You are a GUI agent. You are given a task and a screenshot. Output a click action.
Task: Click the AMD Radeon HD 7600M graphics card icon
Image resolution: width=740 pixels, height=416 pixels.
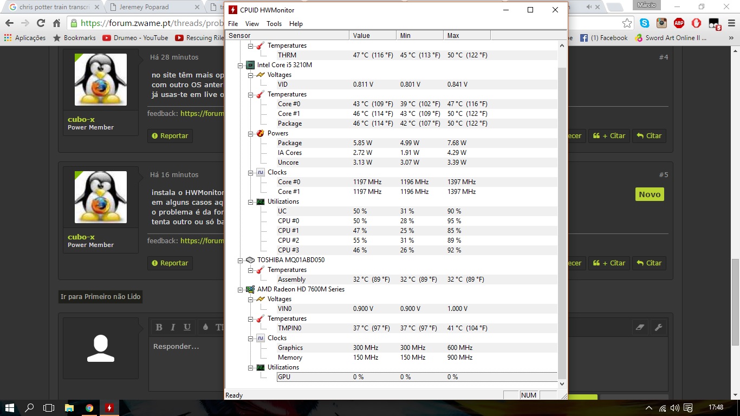point(250,289)
